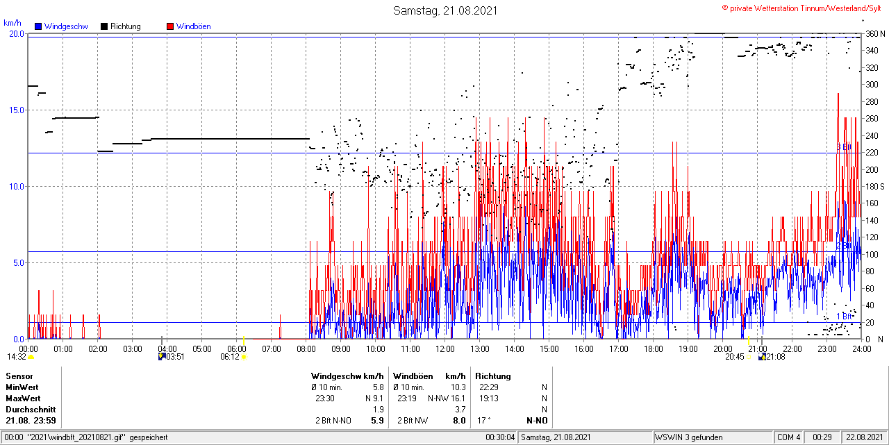
Task: Click the 21.08. 23:59 timestamp row label
Action: click(x=31, y=421)
